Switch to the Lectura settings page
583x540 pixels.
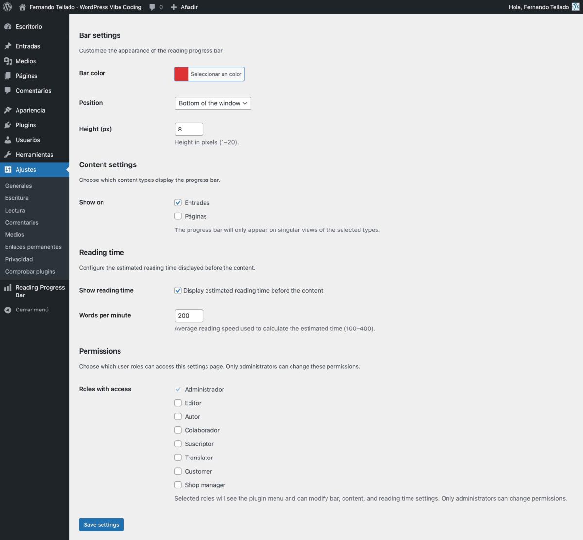pos(15,210)
